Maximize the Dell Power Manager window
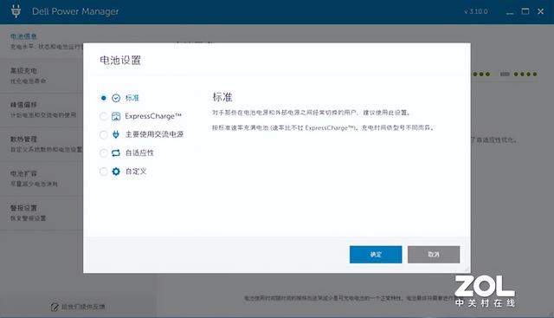Viewport: 554px width, 318px height. point(525,11)
